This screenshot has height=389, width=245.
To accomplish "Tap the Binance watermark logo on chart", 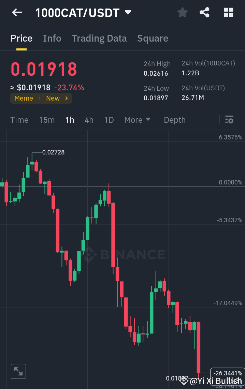I will (125, 254).
